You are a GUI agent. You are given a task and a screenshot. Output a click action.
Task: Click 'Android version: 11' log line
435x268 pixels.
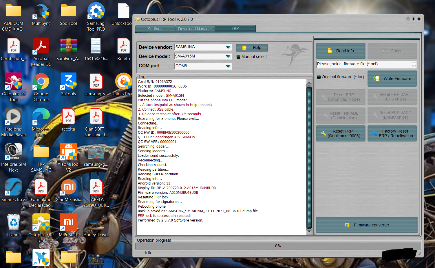tap(154, 183)
